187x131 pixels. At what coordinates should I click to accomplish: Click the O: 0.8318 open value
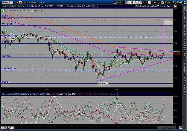tap(49, 6)
